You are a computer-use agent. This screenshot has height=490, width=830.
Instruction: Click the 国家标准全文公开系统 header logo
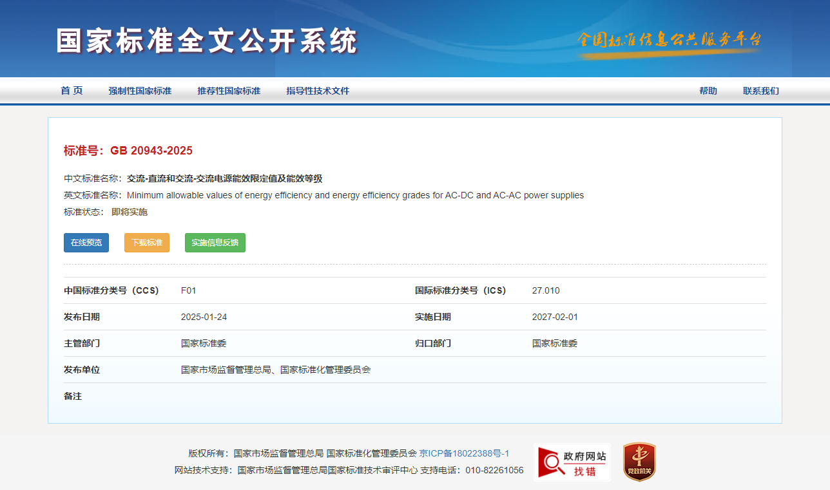point(206,41)
